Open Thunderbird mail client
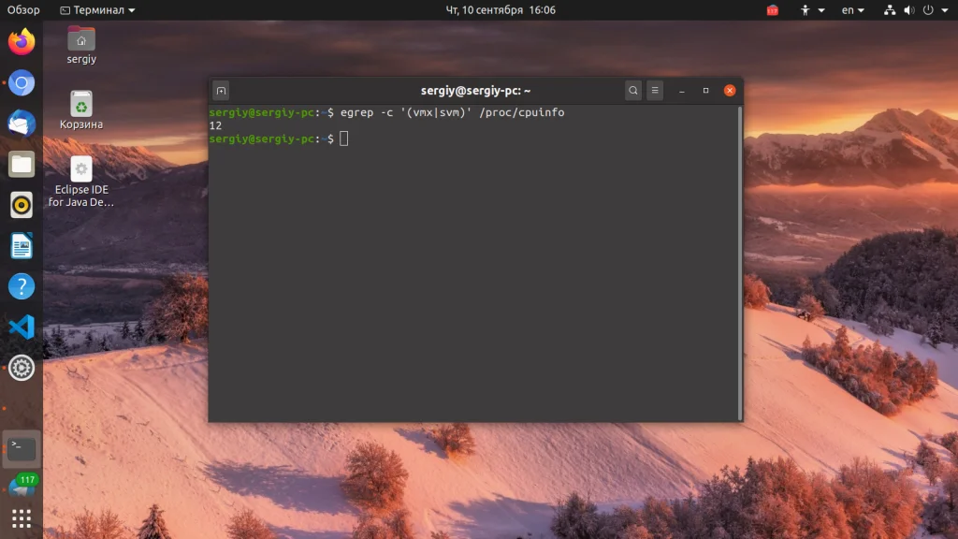Image resolution: width=958 pixels, height=539 pixels. coord(22,124)
